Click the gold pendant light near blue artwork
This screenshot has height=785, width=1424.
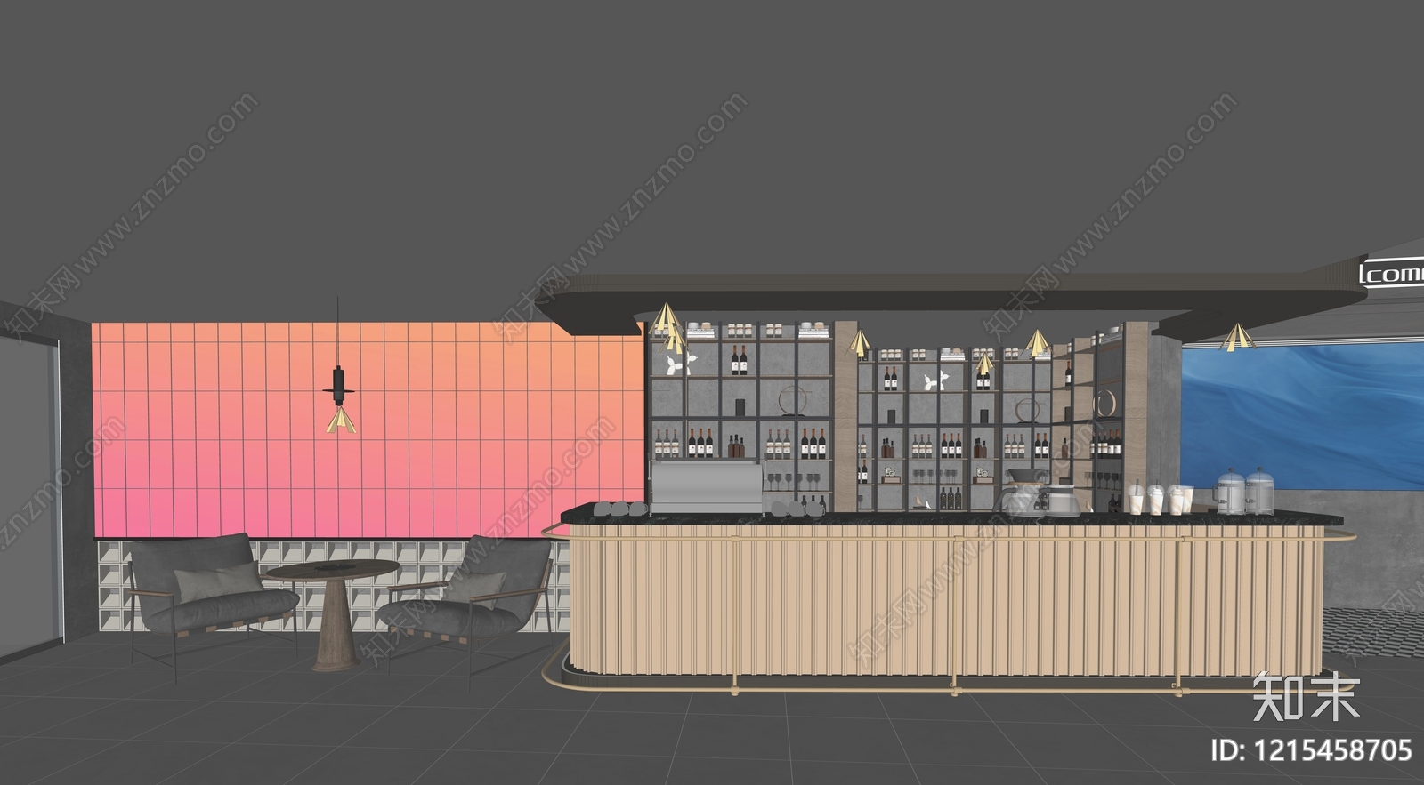1236,337
